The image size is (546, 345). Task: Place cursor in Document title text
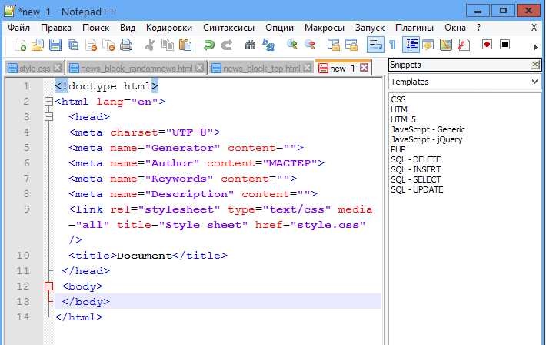pyautogui.click(x=144, y=256)
